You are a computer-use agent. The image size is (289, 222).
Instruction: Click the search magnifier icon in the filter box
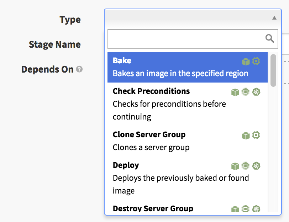270,39
